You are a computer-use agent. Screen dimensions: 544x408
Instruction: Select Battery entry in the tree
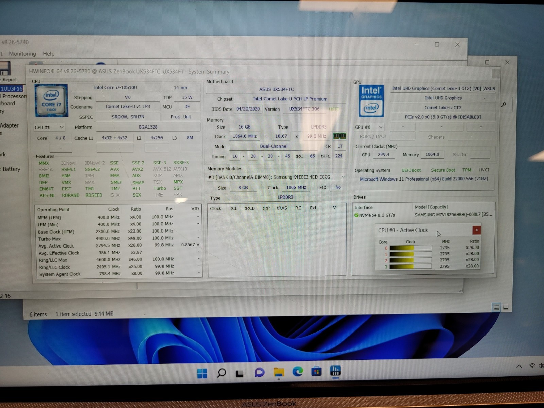tap(11, 169)
